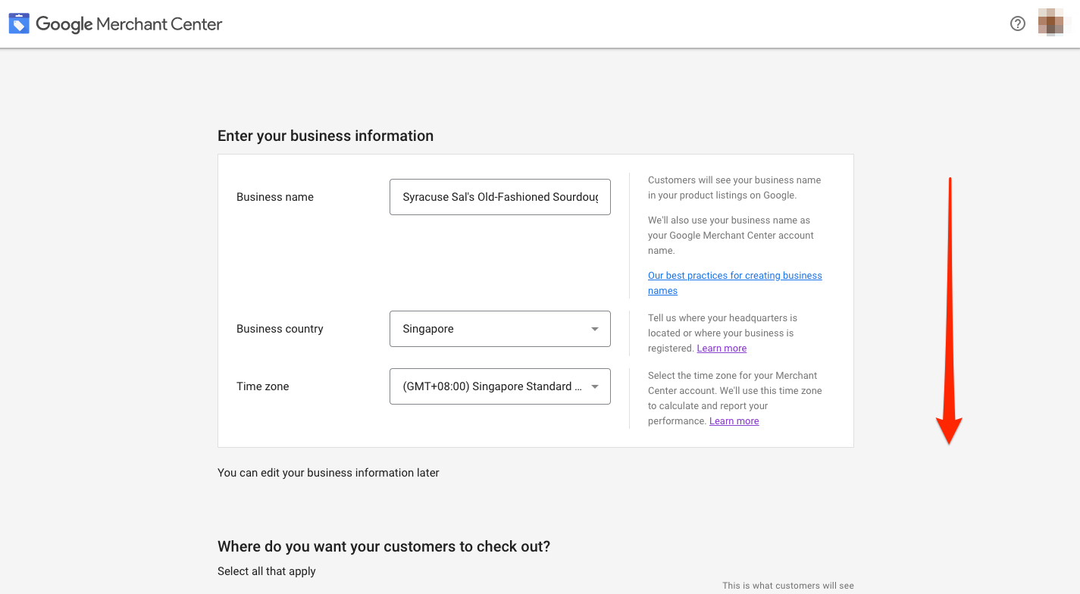Click 'Select the time zone for your Merchant' text

(x=734, y=399)
